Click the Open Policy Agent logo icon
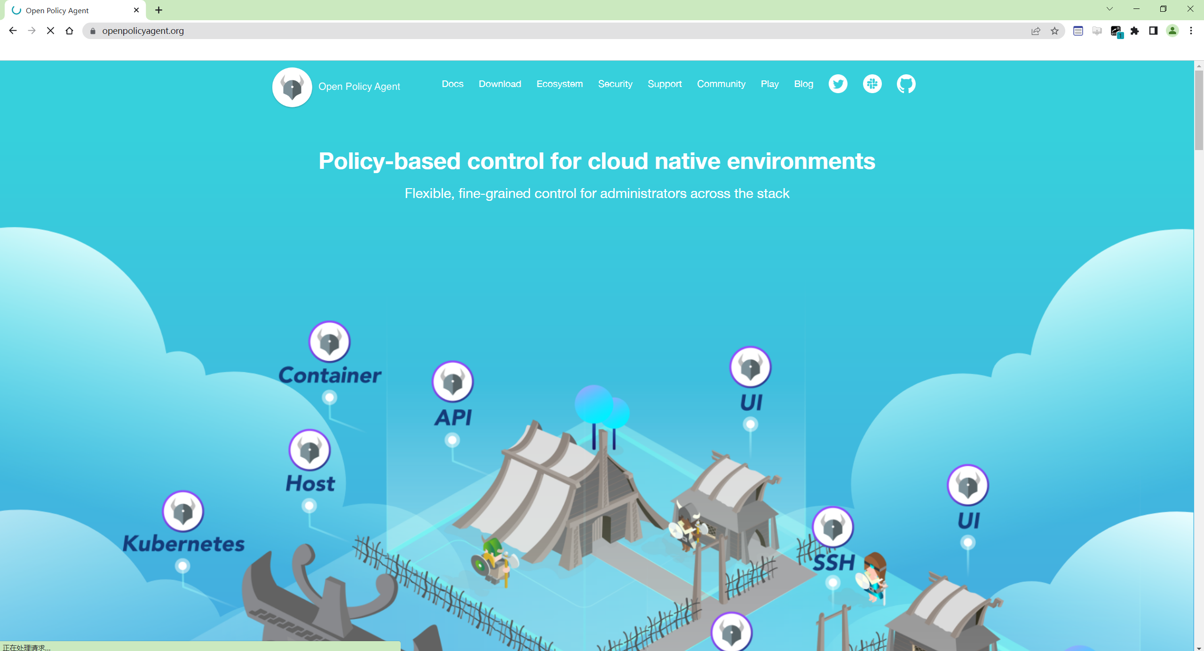The width and height of the screenshot is (1204, 651). tap(292, 87)
